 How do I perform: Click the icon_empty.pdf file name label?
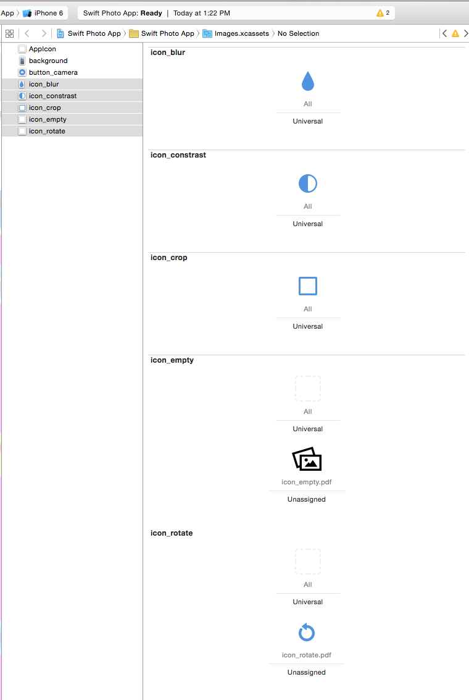(x=306, y=482)
